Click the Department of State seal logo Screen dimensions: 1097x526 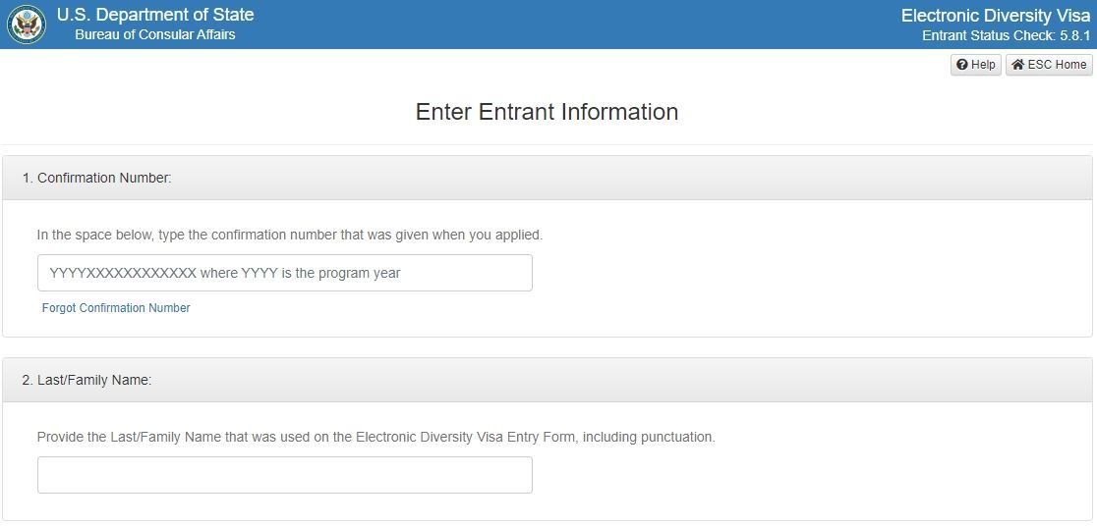click(27, 24)
